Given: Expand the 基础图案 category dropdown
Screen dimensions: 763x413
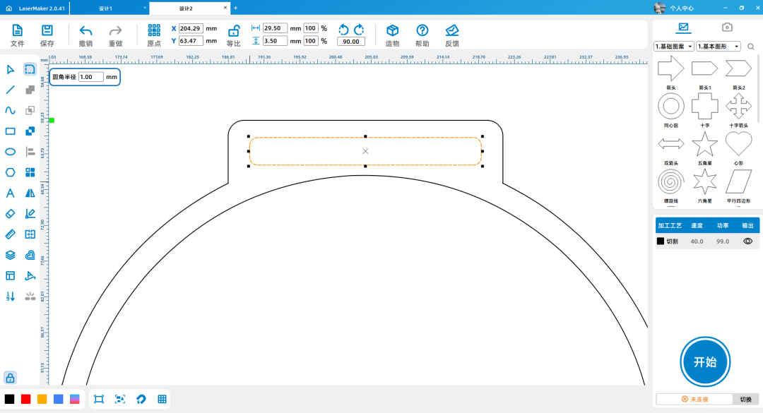Looking at the screenshot, I should 674,47.
